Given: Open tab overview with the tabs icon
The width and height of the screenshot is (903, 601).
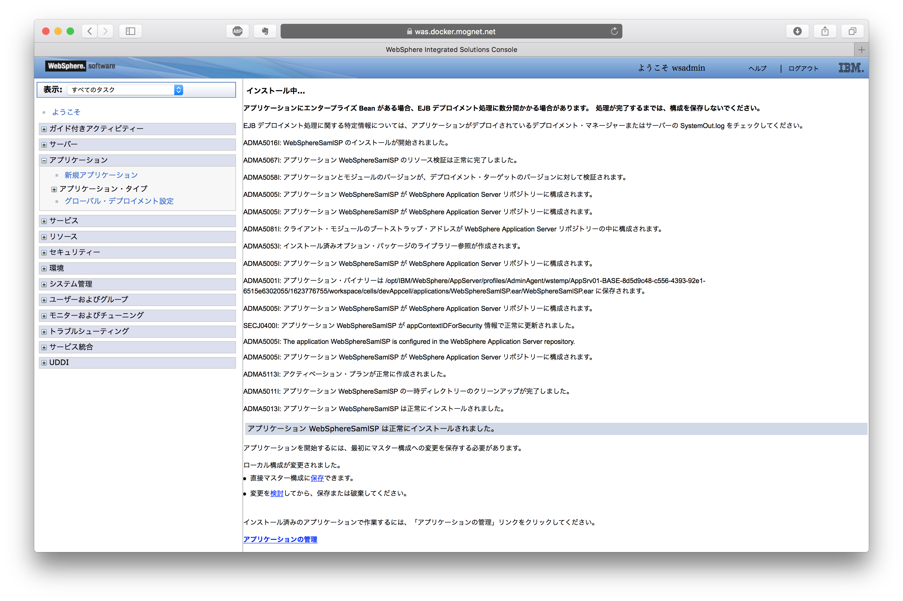Looking at the screenshot, I should 852,31.
